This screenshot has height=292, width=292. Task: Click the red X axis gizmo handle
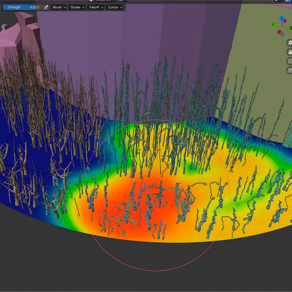tap(285, 21)
